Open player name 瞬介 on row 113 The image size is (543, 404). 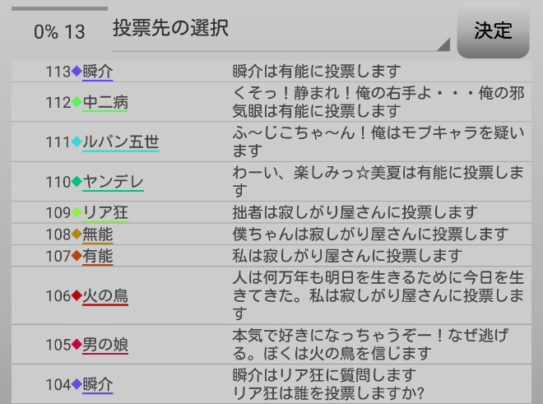pos(97,71)
